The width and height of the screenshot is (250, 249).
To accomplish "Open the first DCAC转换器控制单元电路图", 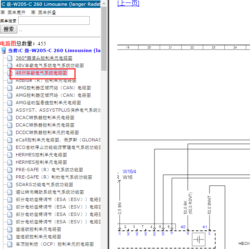I will point(45,117).
